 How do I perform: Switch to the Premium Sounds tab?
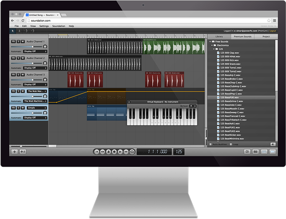pos(242,37)
